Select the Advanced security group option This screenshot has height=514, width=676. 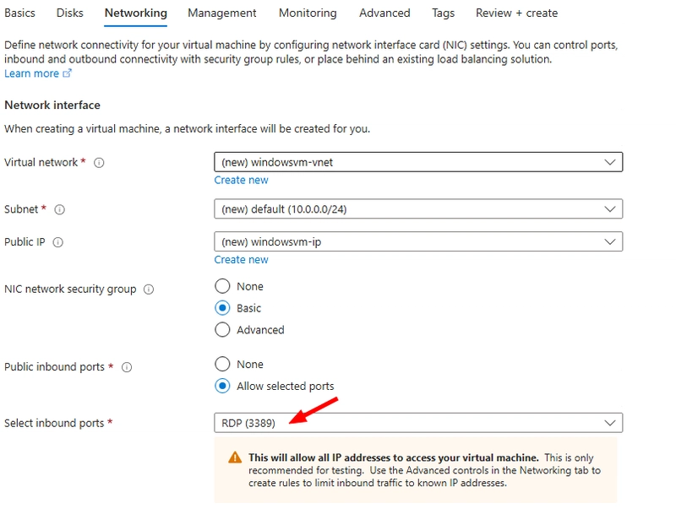[x=222, y=330]
